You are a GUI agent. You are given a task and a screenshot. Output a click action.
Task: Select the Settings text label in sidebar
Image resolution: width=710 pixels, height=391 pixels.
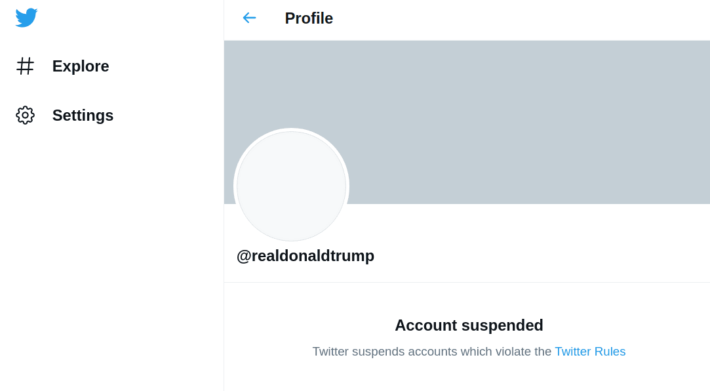[83, 115]
